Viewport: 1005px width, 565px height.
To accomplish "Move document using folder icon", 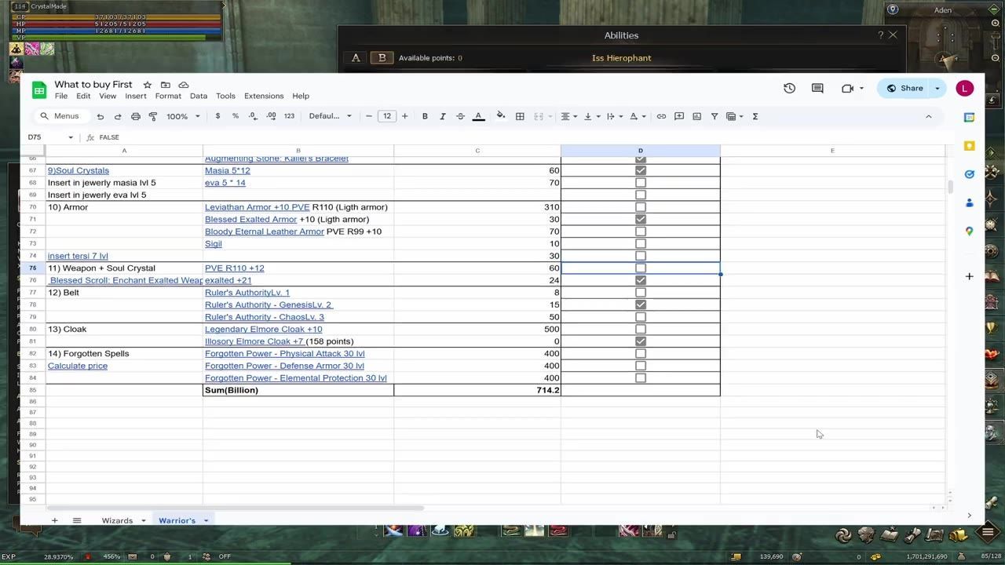I will [x=165, y=85].
